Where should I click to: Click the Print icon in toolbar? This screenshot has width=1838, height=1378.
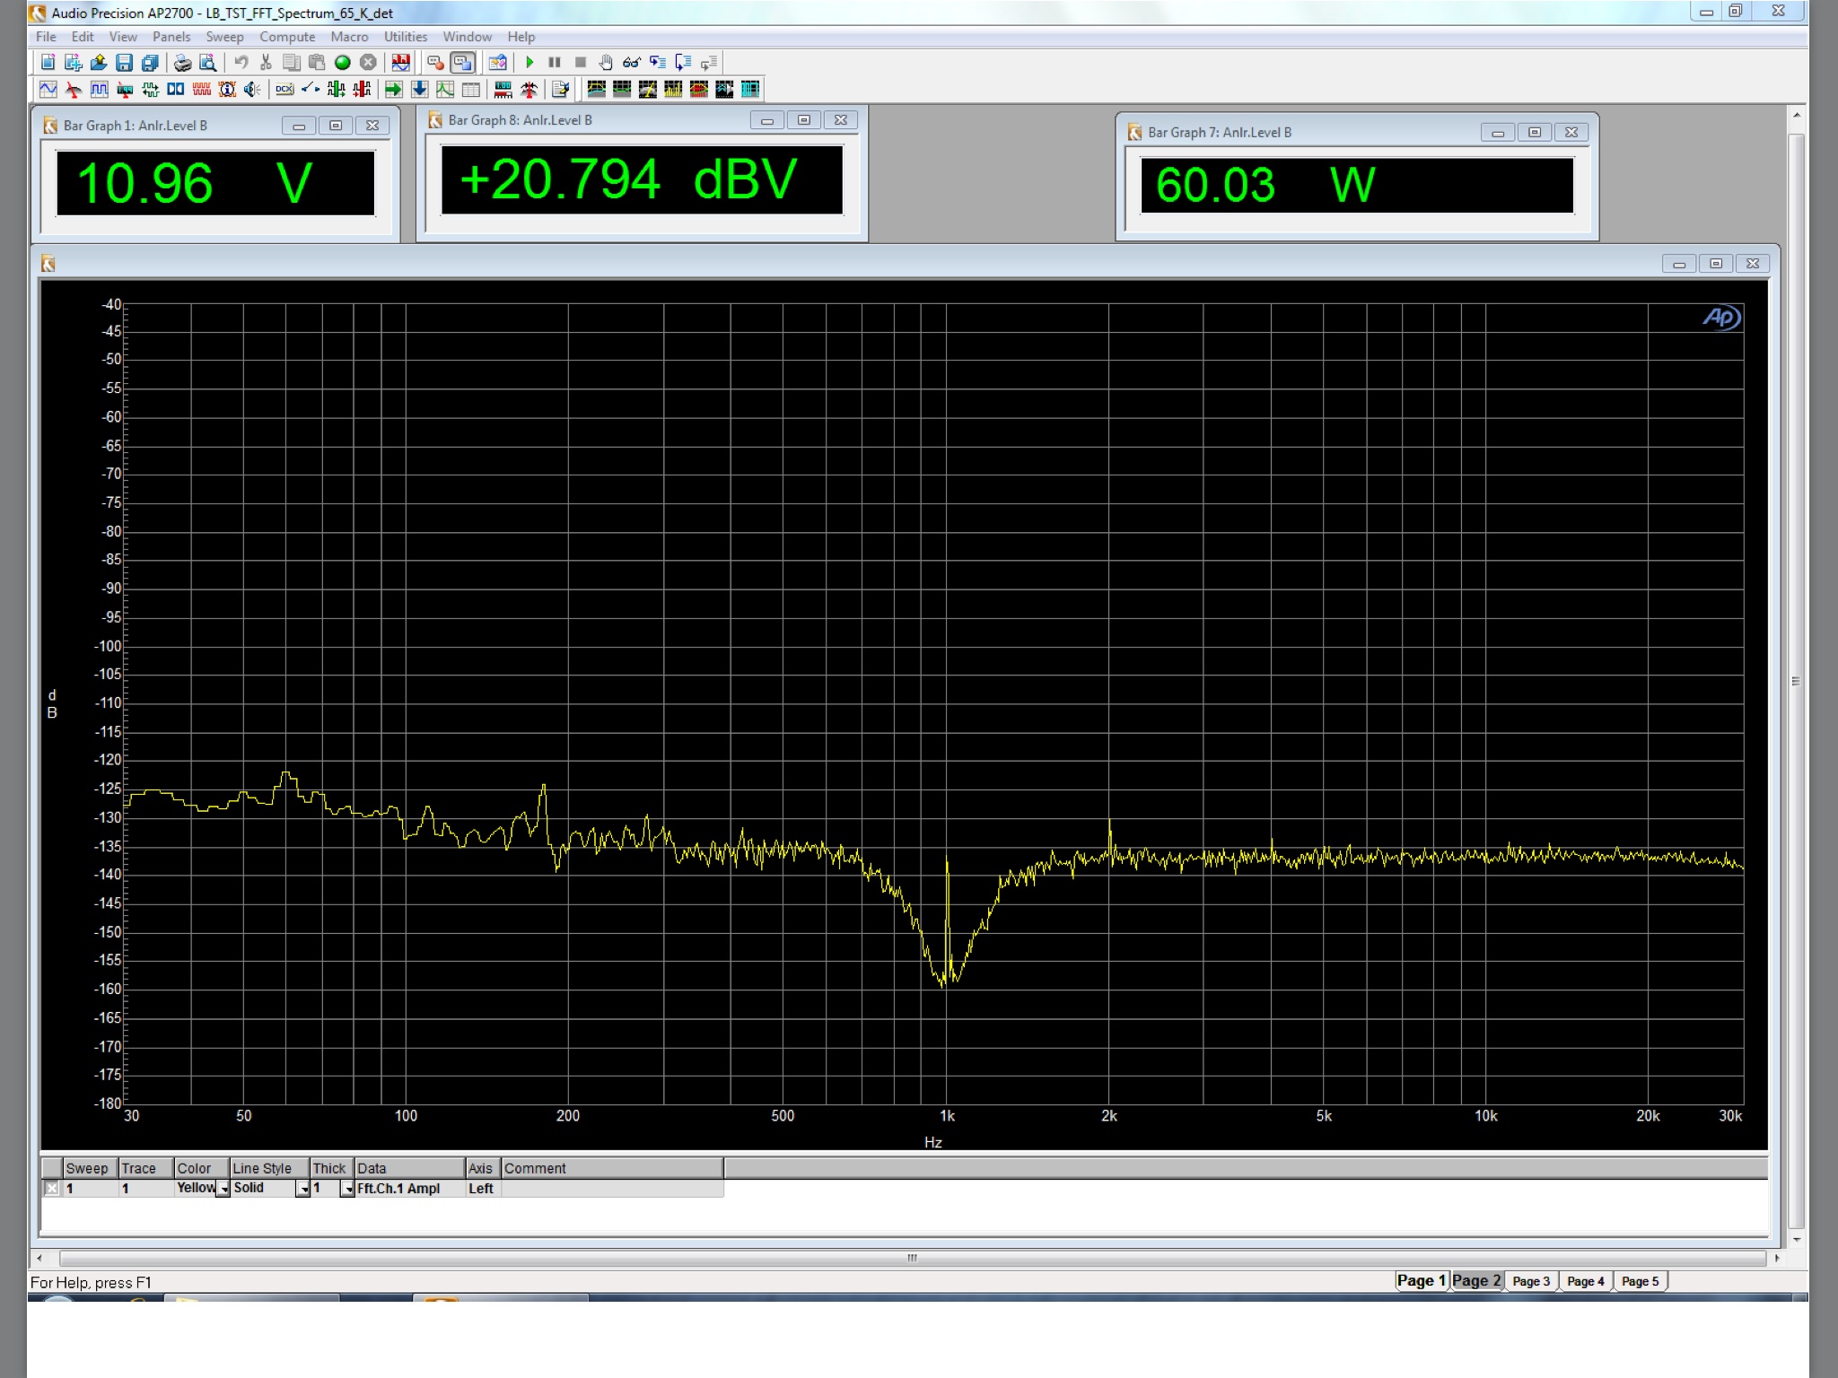click(x=182, y=62)
